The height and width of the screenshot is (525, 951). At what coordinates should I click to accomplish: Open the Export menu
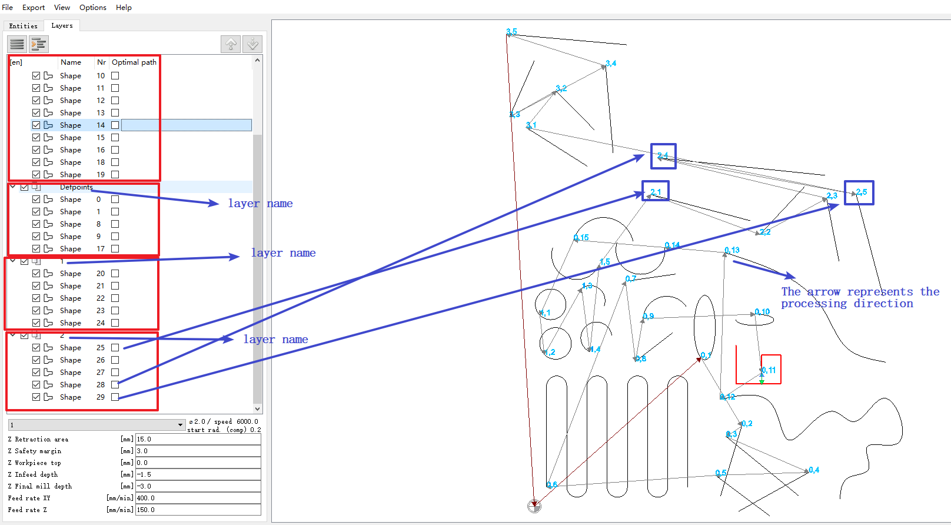pos(34,8)
